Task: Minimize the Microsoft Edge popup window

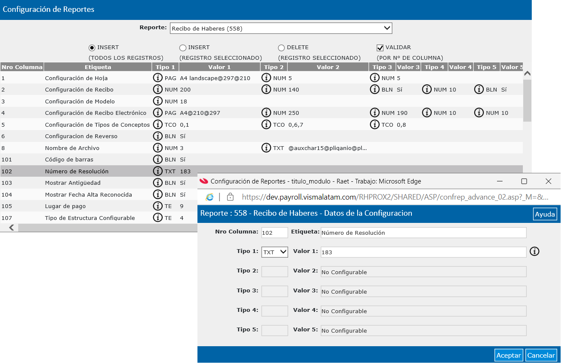Action: coord(500,181)
